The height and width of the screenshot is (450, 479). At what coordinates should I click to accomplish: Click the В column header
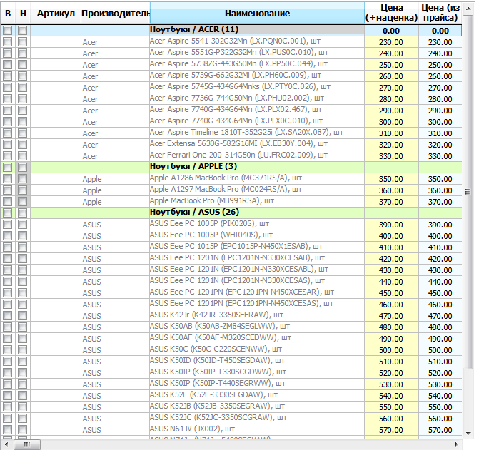point(8,13)
